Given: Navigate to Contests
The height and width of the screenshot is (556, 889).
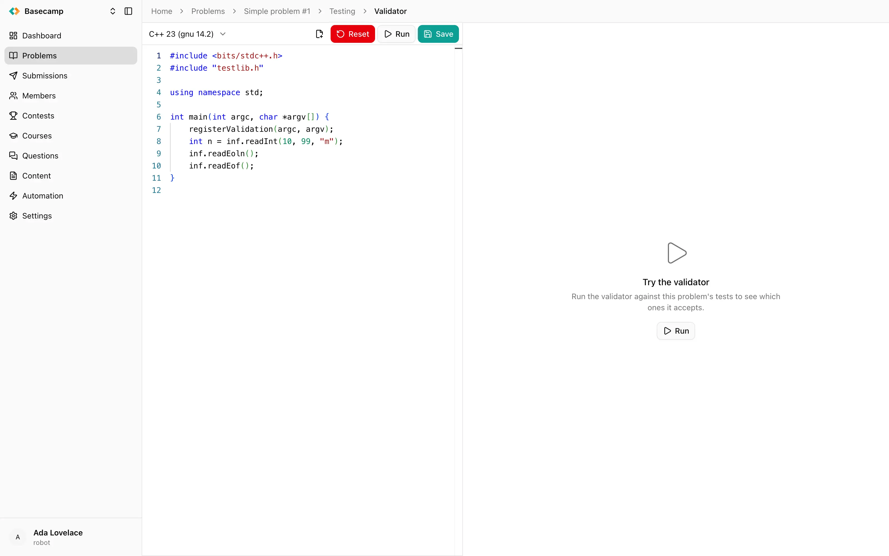Looking at the screenshot, I should click(x=71, y=116).
